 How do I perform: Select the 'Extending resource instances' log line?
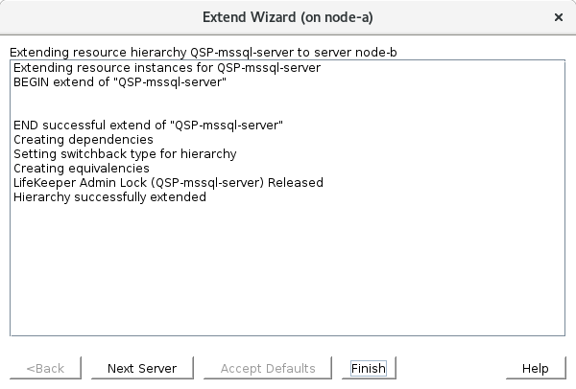pos(166,68)
